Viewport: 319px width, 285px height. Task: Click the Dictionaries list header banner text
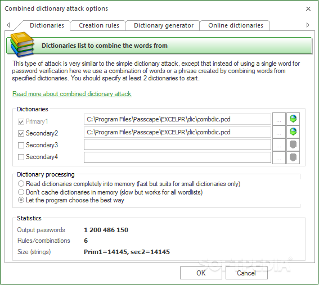click(105, 46)
